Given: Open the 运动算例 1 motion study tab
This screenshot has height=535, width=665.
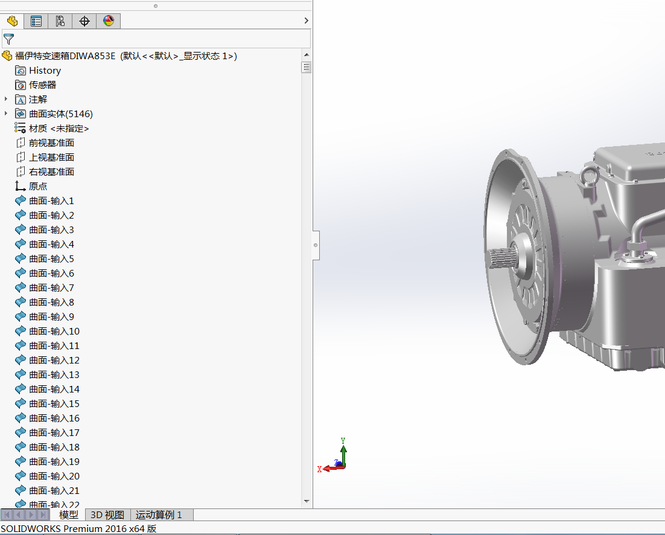Looking at the screenshot, I should click(161, 514).
